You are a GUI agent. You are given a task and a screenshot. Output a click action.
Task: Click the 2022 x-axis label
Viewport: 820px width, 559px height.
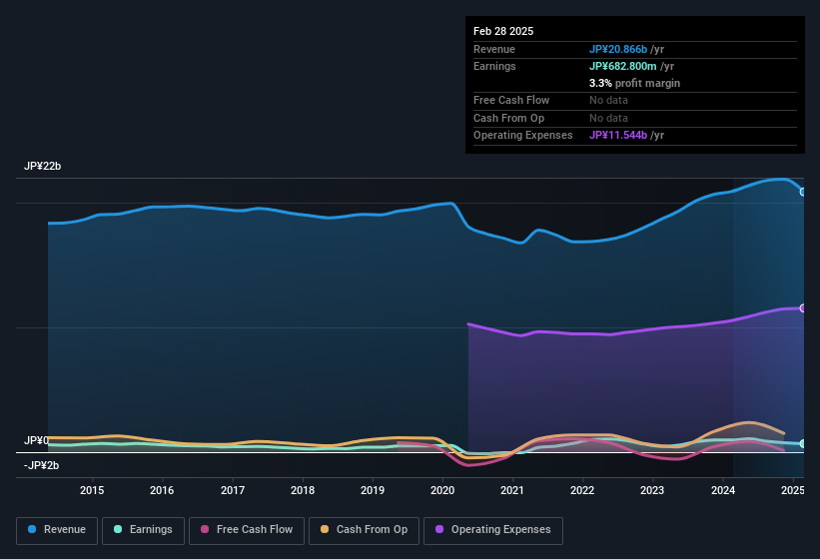tap(582, 490)
